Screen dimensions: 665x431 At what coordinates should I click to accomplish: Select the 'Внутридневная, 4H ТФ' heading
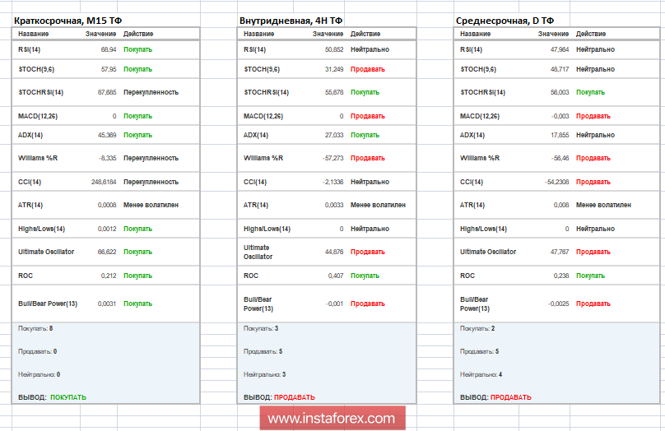point(291,21)
